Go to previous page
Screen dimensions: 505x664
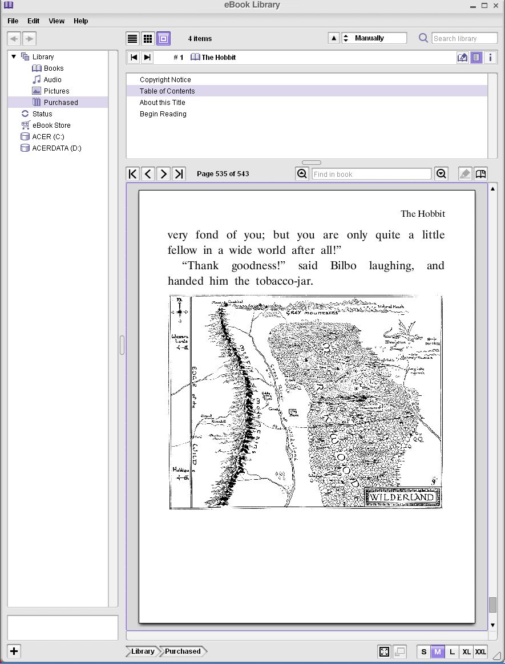(x=148, y=173)
